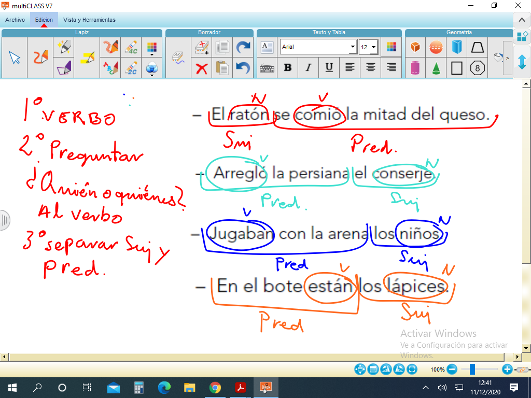Image resolution: width=531 pixels, height=398 pixels.
Task: Click the blue vertical double-arrow button
Action: tap(522, 62)
